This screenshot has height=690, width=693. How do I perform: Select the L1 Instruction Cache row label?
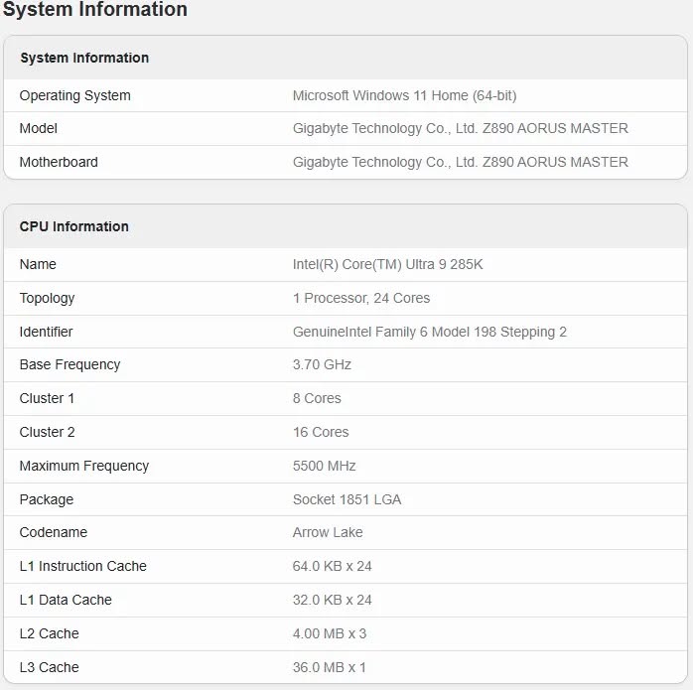click(83, 567)
